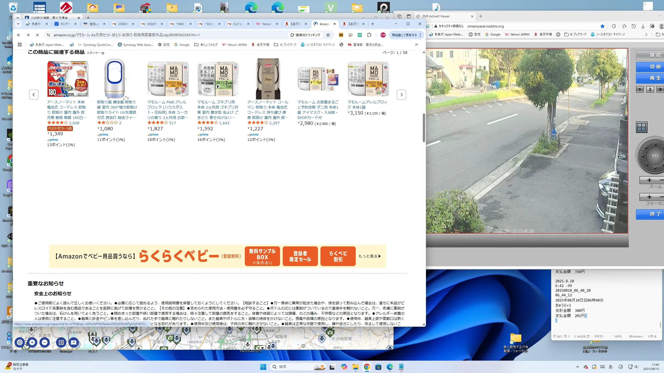
Task: Toggle Edge favorite star for sinsenyasai page
Action: coord(602,26)
